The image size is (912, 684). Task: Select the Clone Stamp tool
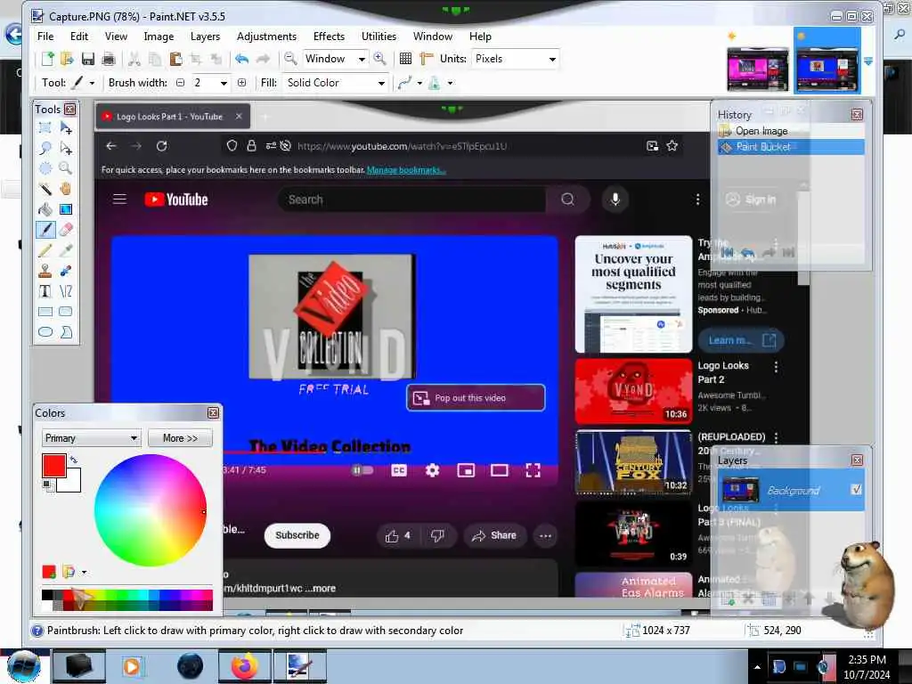[45, 271]
